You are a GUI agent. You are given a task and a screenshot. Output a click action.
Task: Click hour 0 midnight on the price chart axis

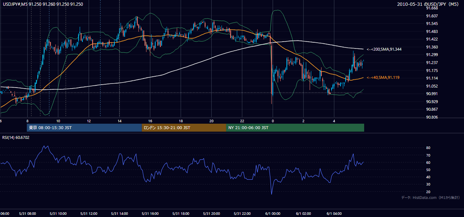[273, 121]
